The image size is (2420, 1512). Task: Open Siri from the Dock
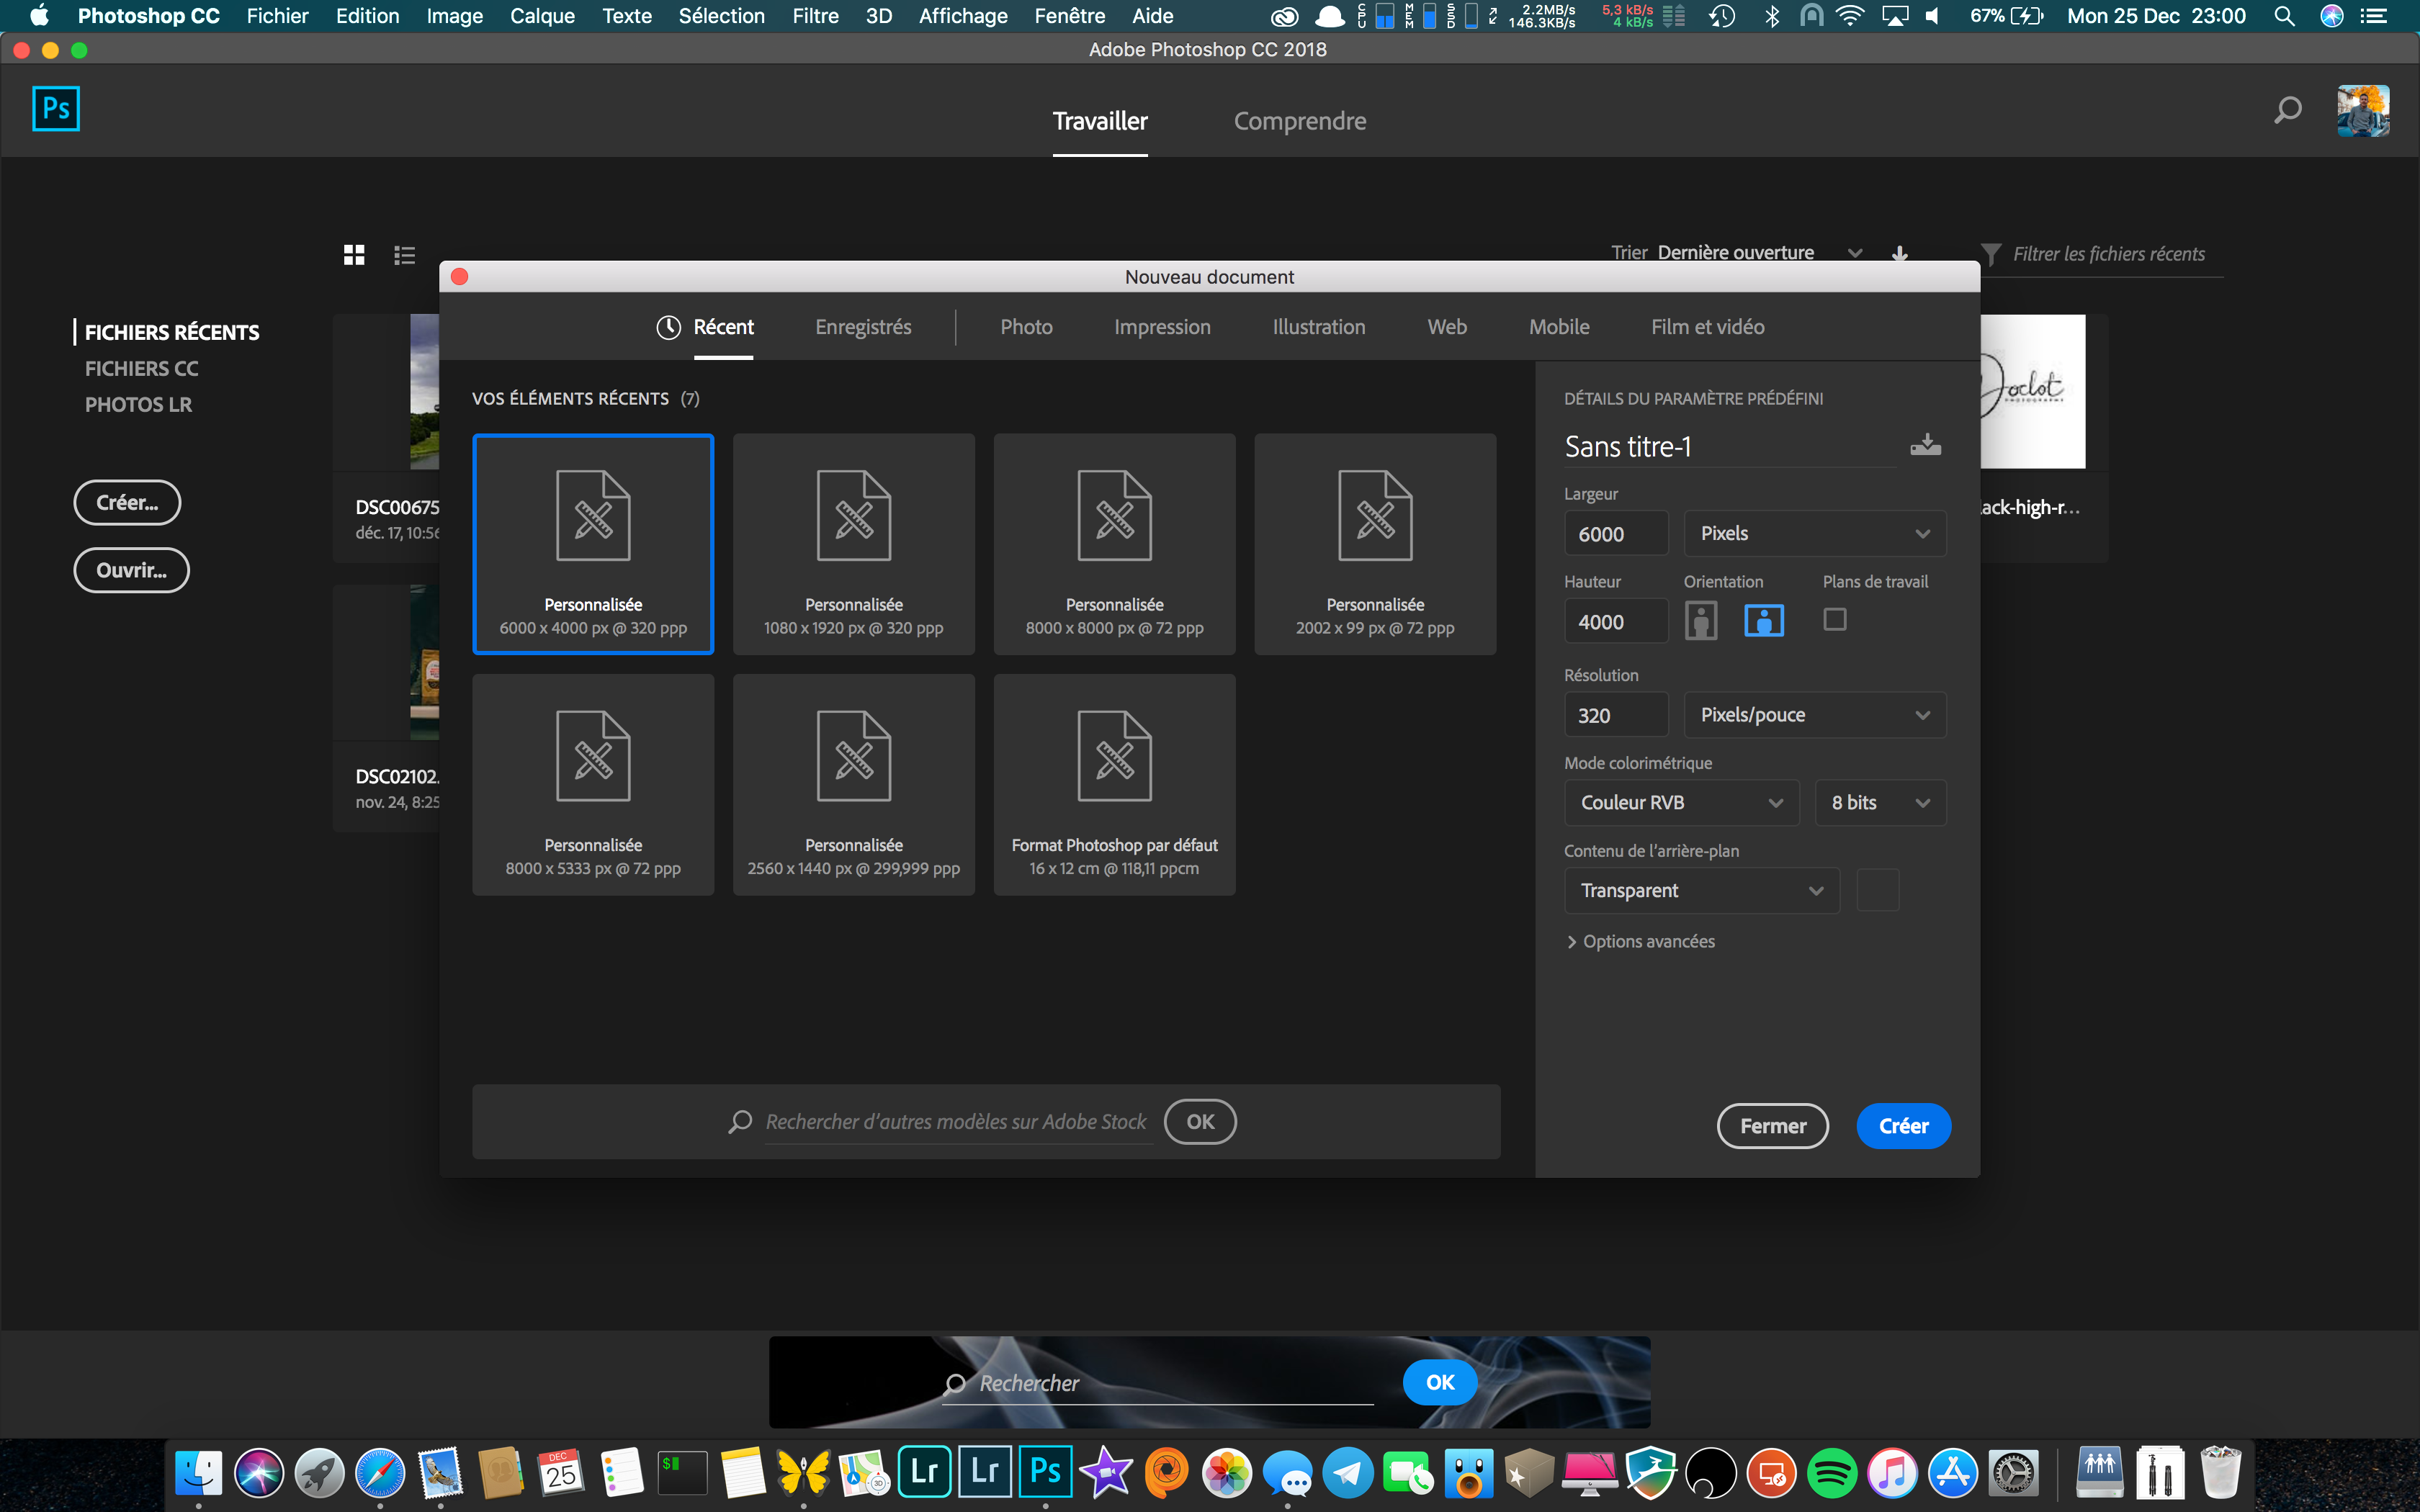pyautogui.click(x=259, y=1473)
